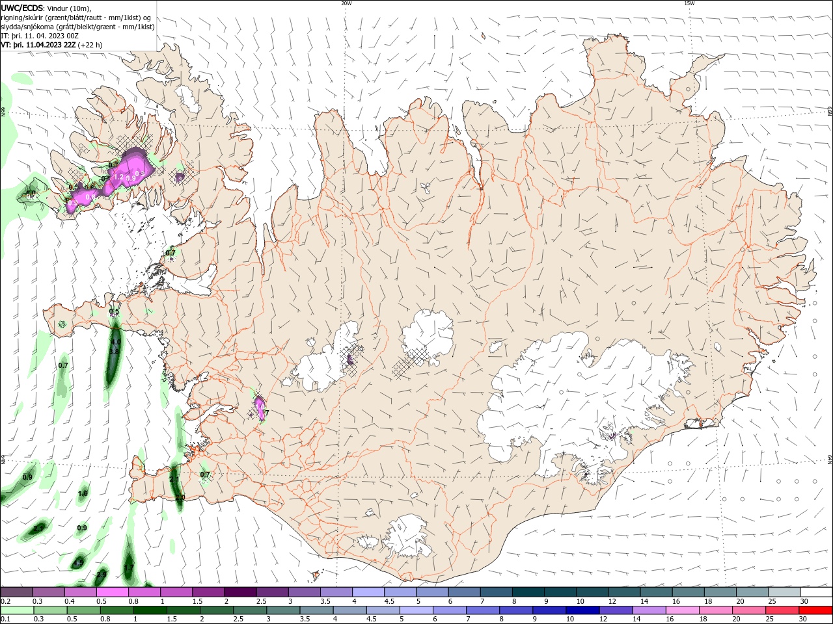Click the 'rigning/skúrir' legend description line
The image size is (833, 624).
click(x=76, y=18)
